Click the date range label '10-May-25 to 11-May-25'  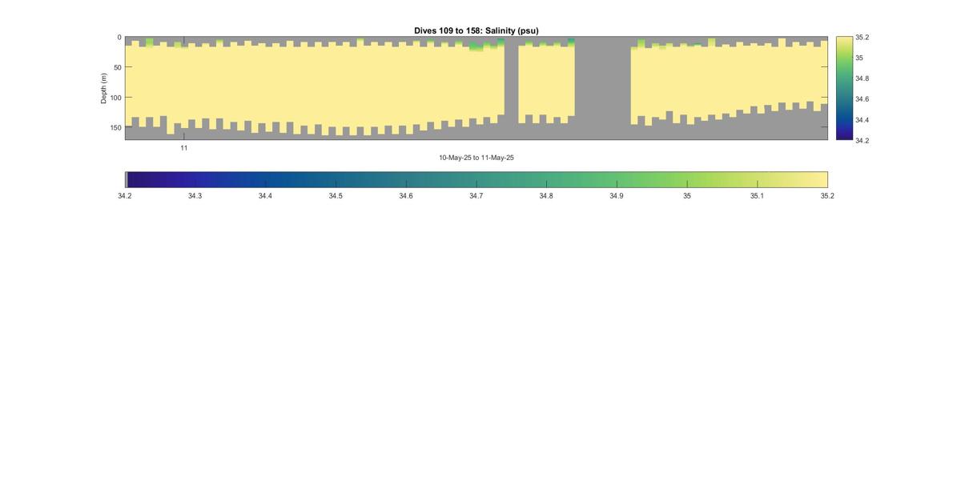pyautogui.click(x=476, y=158)
